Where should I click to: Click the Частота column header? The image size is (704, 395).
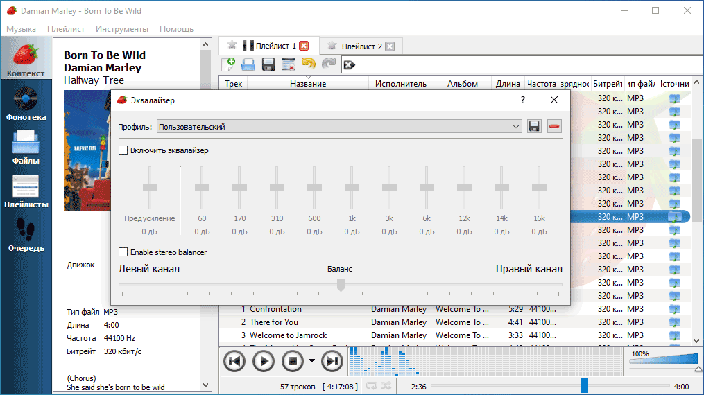(541, 83)
